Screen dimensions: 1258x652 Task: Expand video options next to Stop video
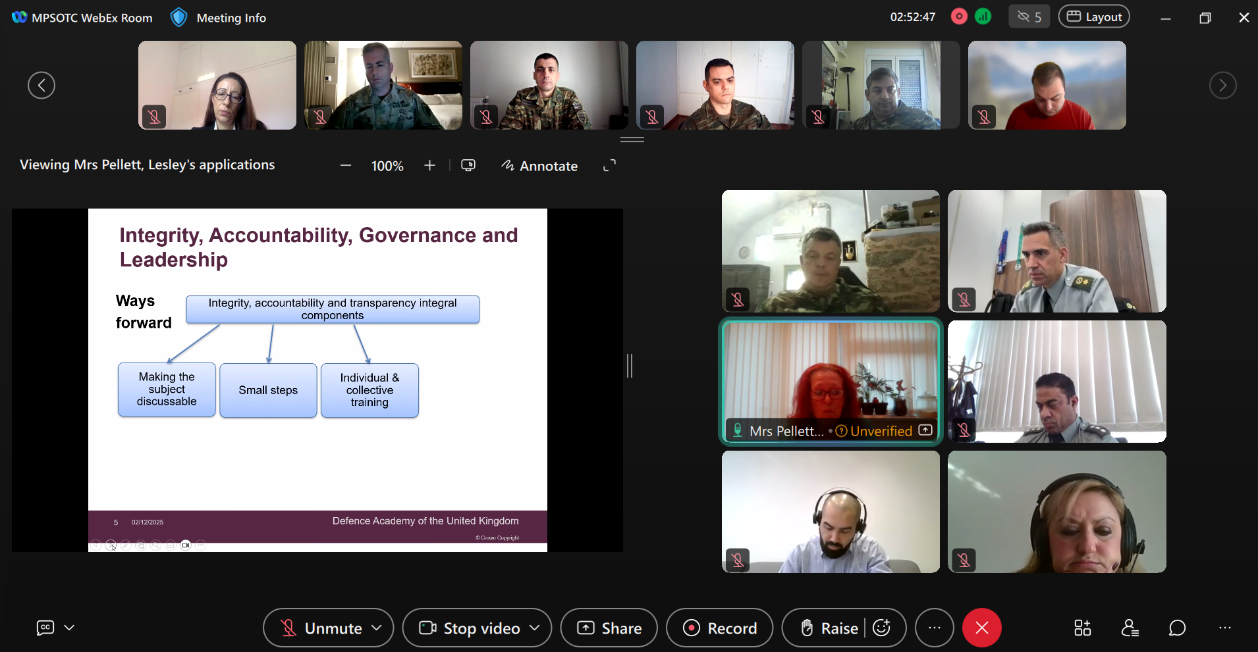535,628
